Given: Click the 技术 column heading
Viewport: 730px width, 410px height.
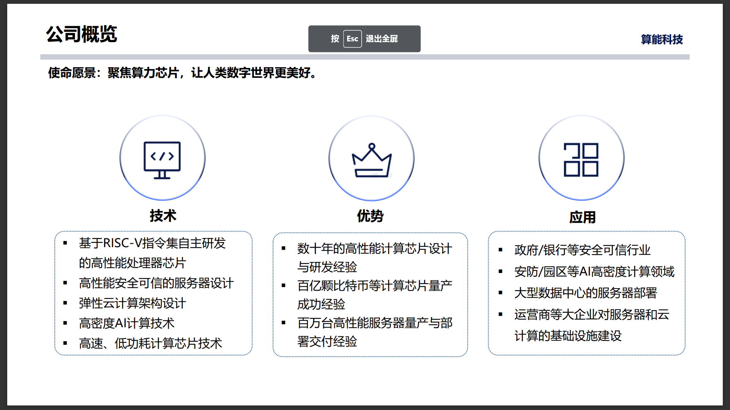Looking at the screenshot, I should tap(163, 216).
